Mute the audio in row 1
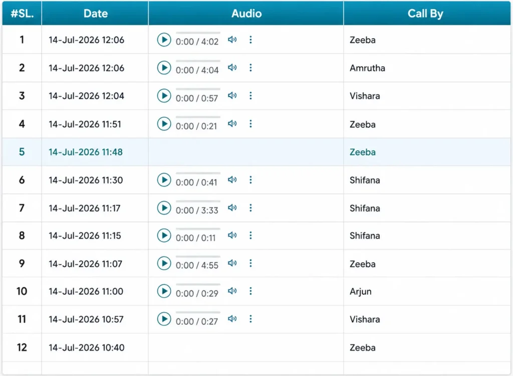This screenshot has height=376, width=513. point(232,40)
